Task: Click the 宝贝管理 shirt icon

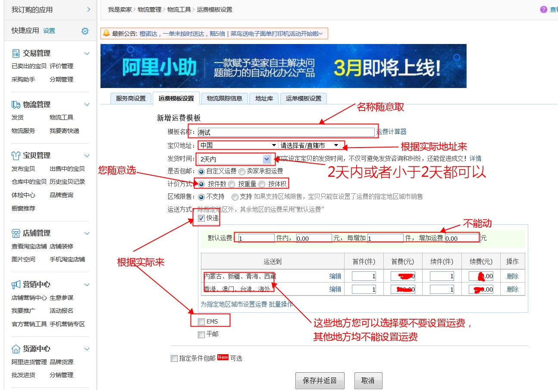Action: 16,156
